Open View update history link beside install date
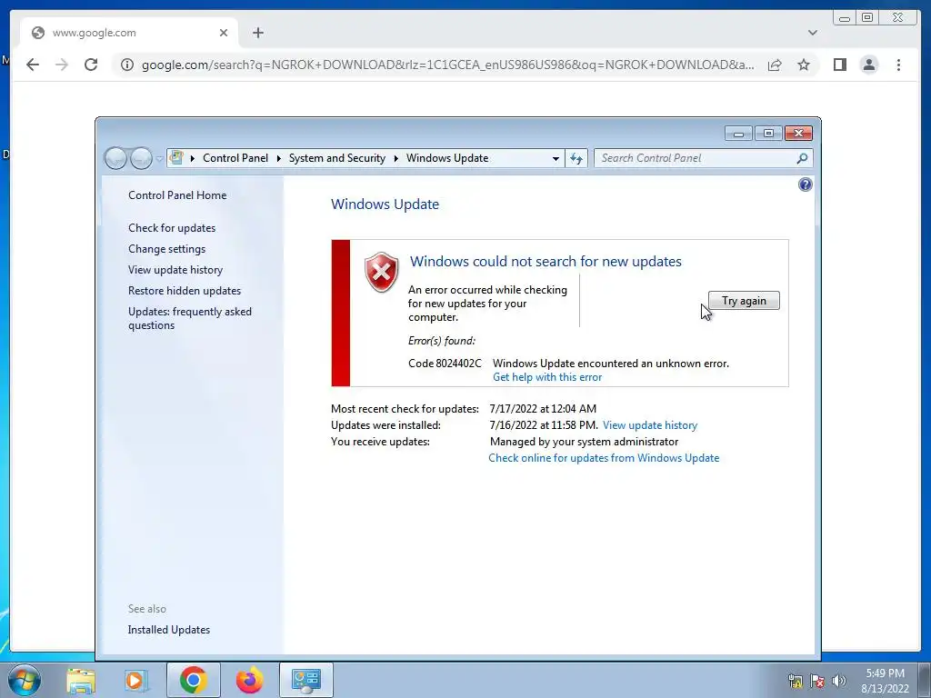 coord(649,425)
